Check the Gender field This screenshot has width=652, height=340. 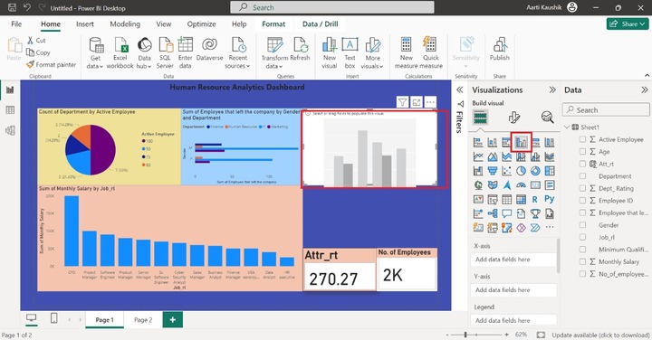pyautogui.click(x=582, y=225)
